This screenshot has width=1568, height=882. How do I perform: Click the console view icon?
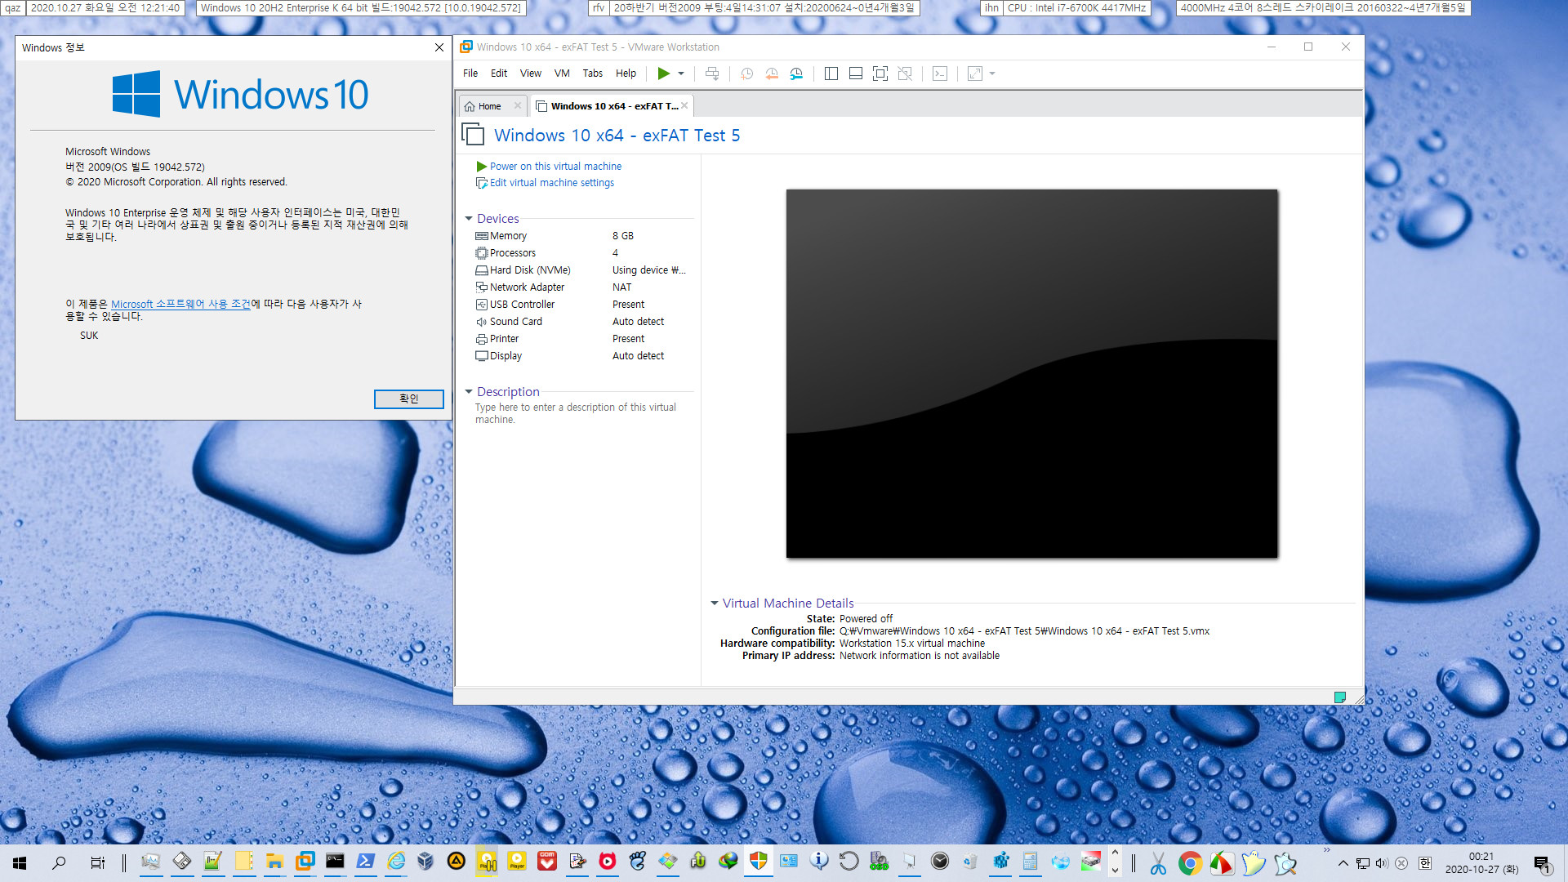click(940, 73)
